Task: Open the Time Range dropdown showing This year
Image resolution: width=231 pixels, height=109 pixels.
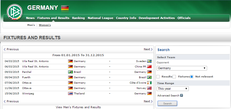Action: (x=173, y=89)
